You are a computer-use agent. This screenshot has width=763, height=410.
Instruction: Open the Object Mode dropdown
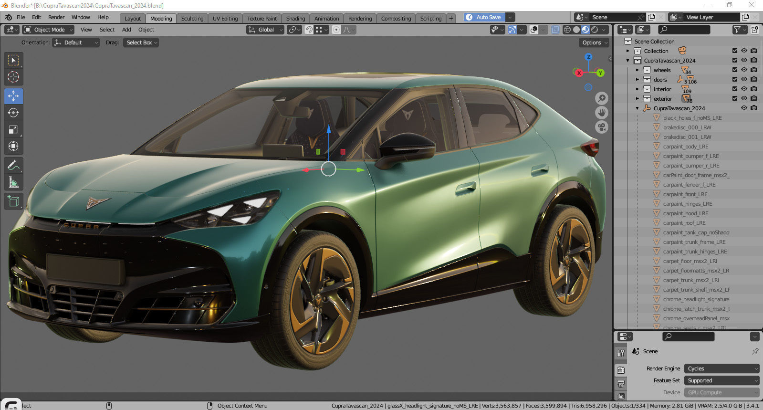pyautogui.click(x=48, y=30)
